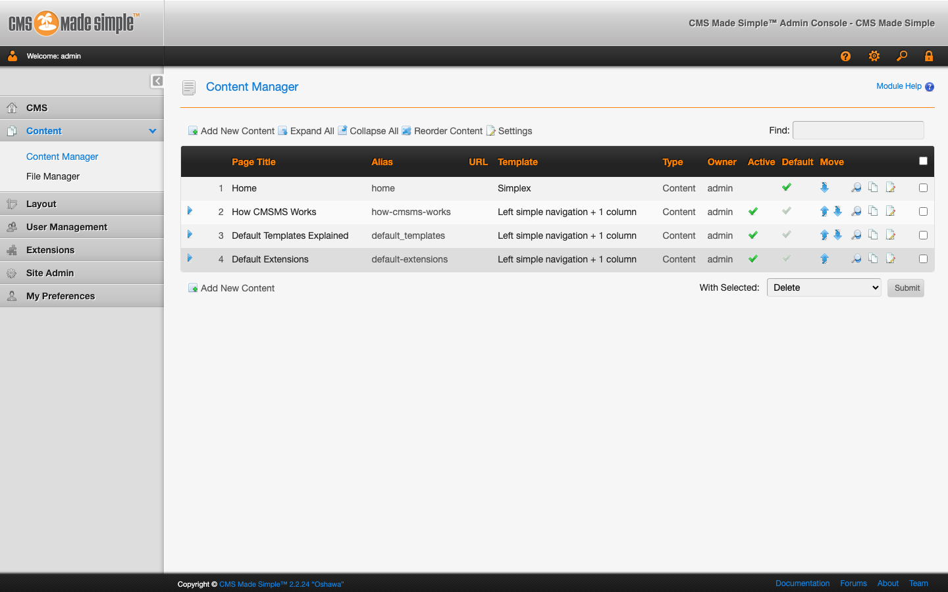Click the orange padlock logout icon
The width and height of the screenshot is (948, 592).
929,57
